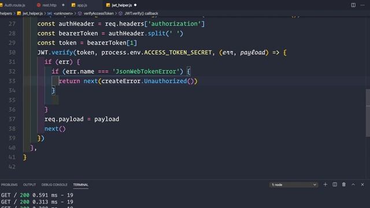This screenshot has width=370, height=208.
Task: Open the <unknown> breadcrumb symbol
Action: pyautogui.click(x=63, y=13)
